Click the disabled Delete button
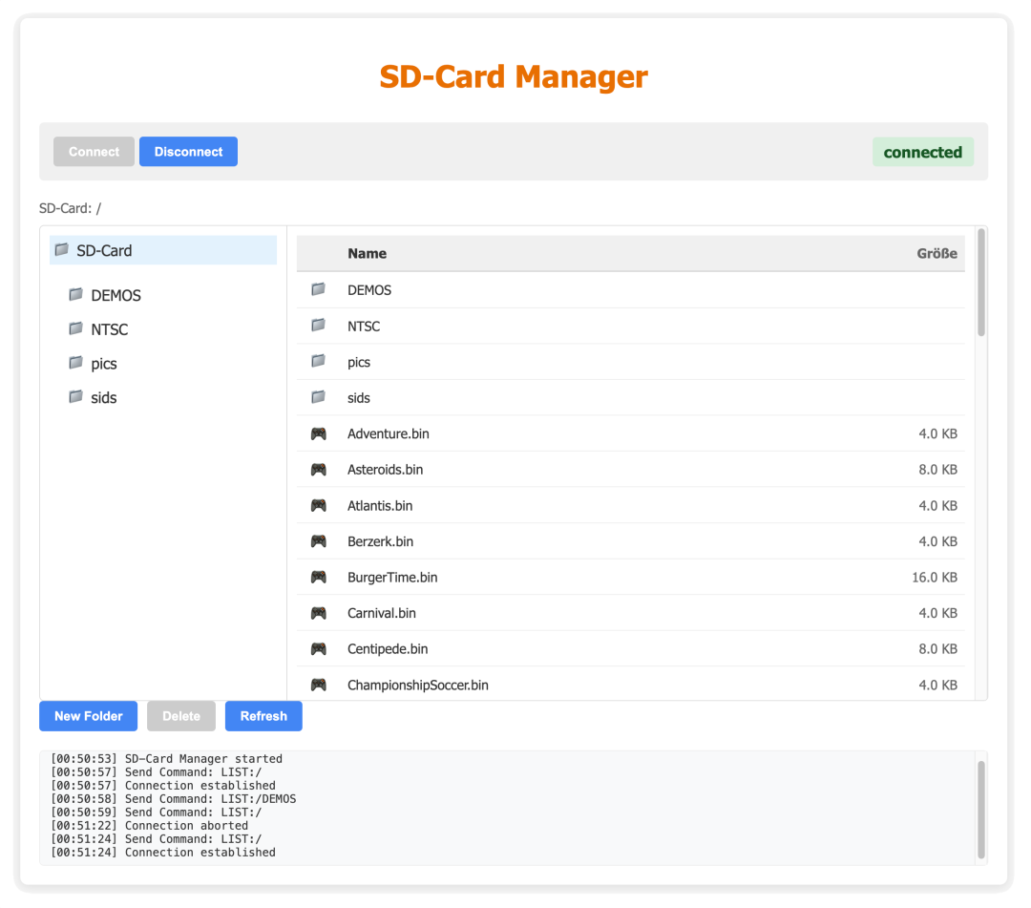Viewport: 1031px width, 908px height. (x=180, y=716)
